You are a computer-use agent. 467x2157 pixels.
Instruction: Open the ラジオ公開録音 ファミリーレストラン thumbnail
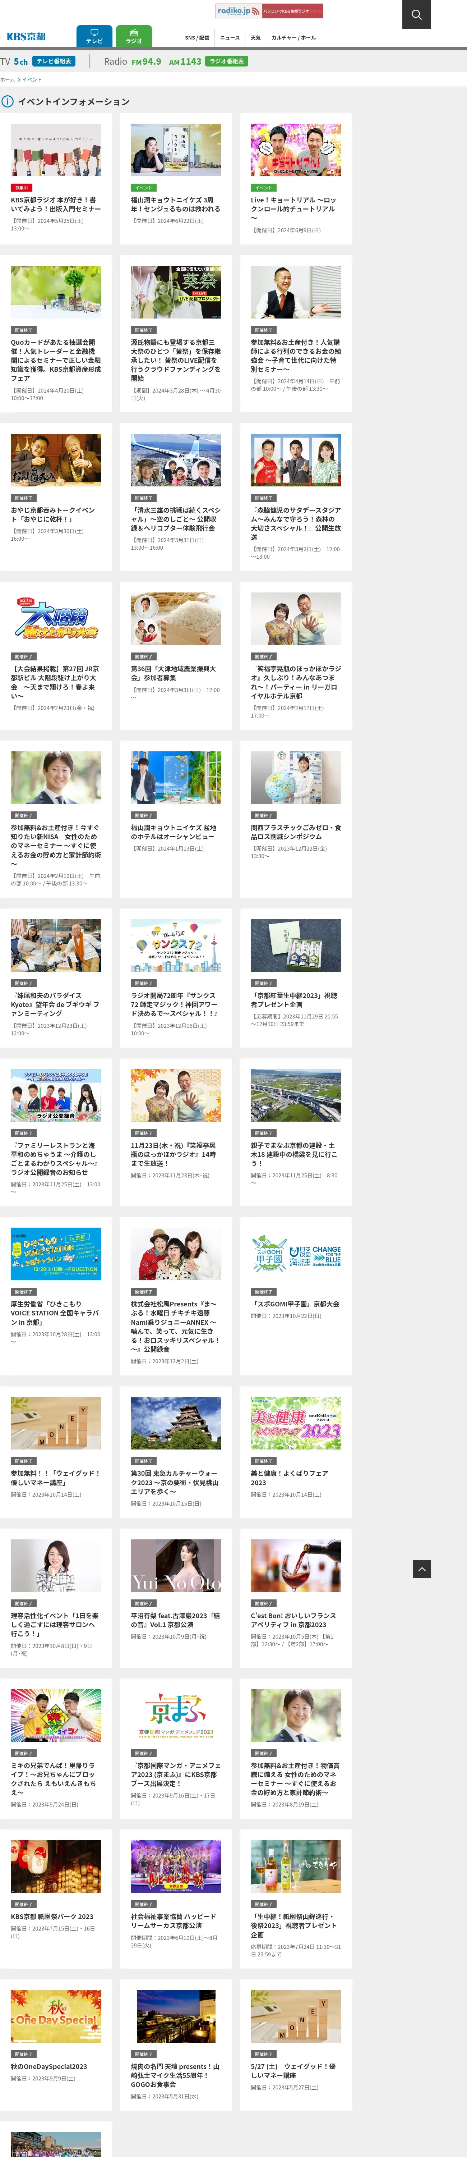coord(56,1095)
